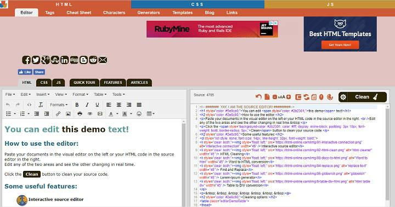Open the source code view icon
395x207 pixels.
pyautogui.click(x=29, y=105)
